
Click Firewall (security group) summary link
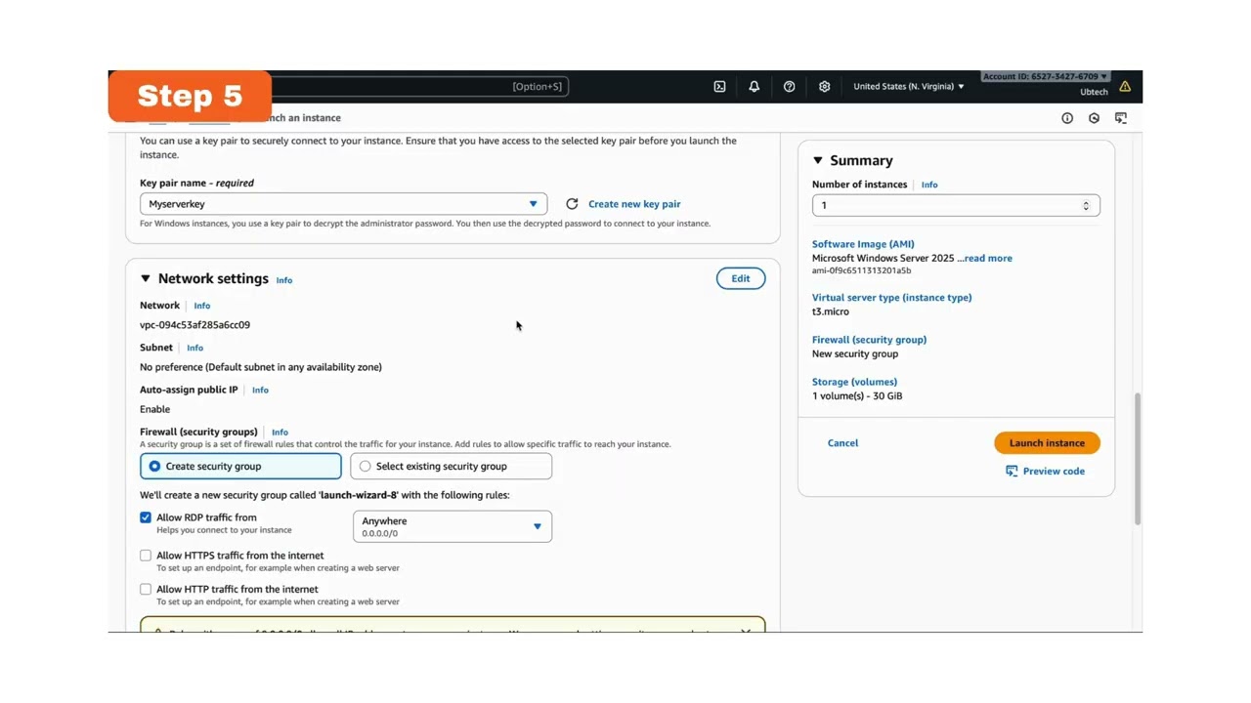[869, 340]
